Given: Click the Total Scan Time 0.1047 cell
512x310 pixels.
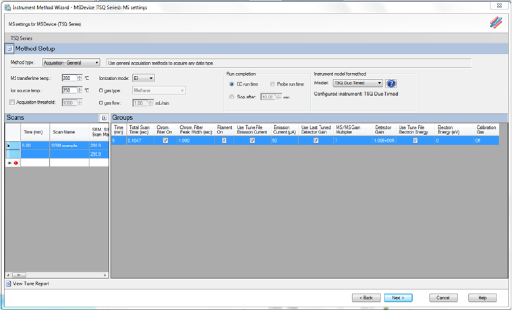Looking at the screenshot, I should pyautogui.click(x=140, y=141).
